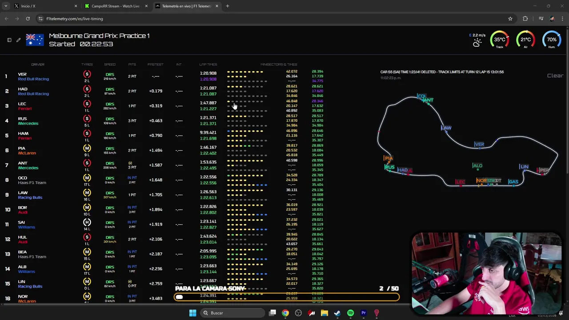Click the wind and cloud weather icon

point(477,43)
